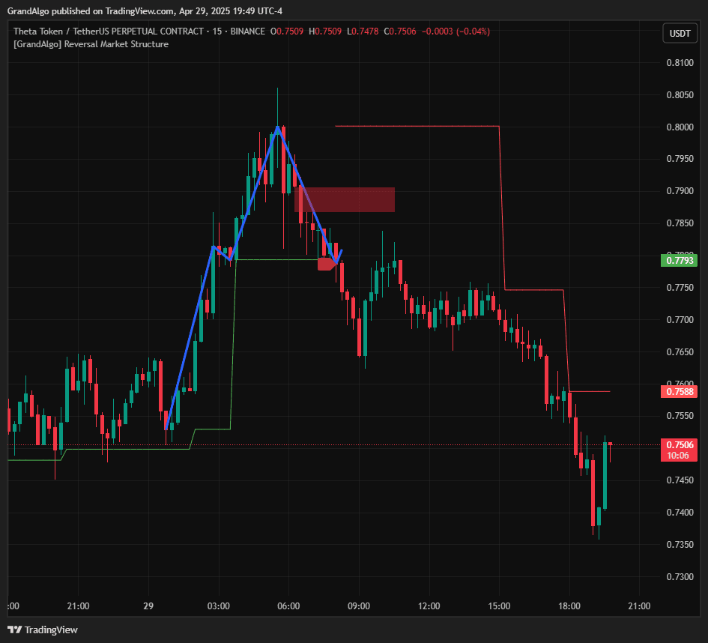Click the TradingView logo at bottom left
Image resolution: width=708 pixels, height=643 pixels.
42,630
